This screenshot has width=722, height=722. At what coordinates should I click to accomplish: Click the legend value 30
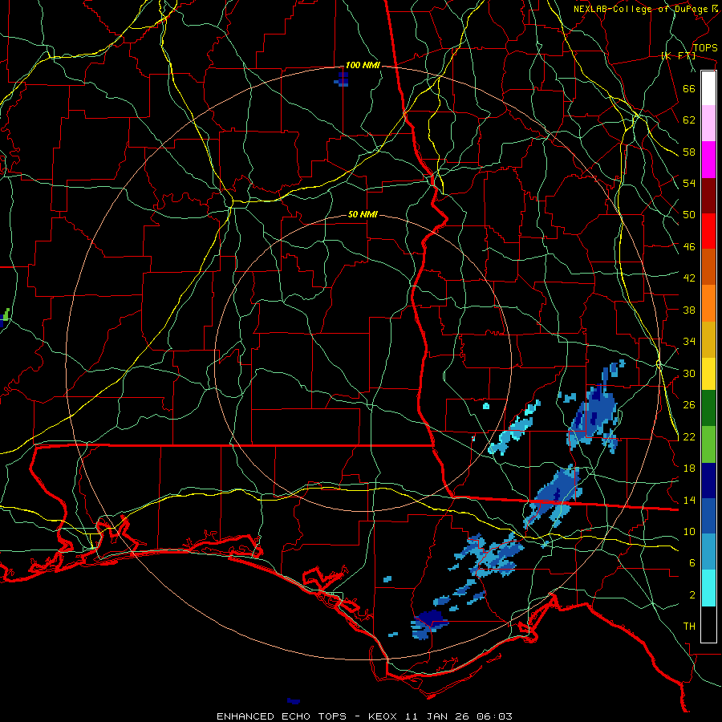click(689, 373)
